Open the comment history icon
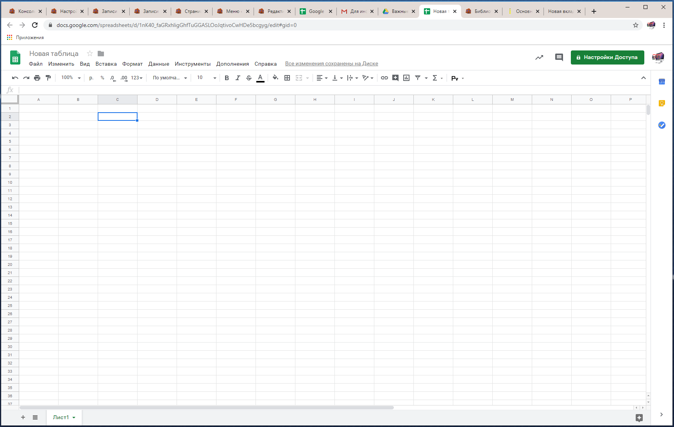This screenshot has width=674, height=427. pyautogui.click(x=559, y=57)
